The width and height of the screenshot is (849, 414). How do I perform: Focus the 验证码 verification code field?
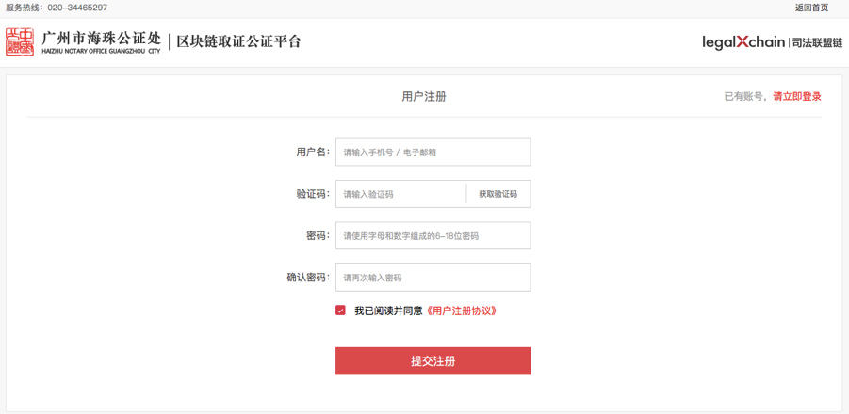pos(400,194)
